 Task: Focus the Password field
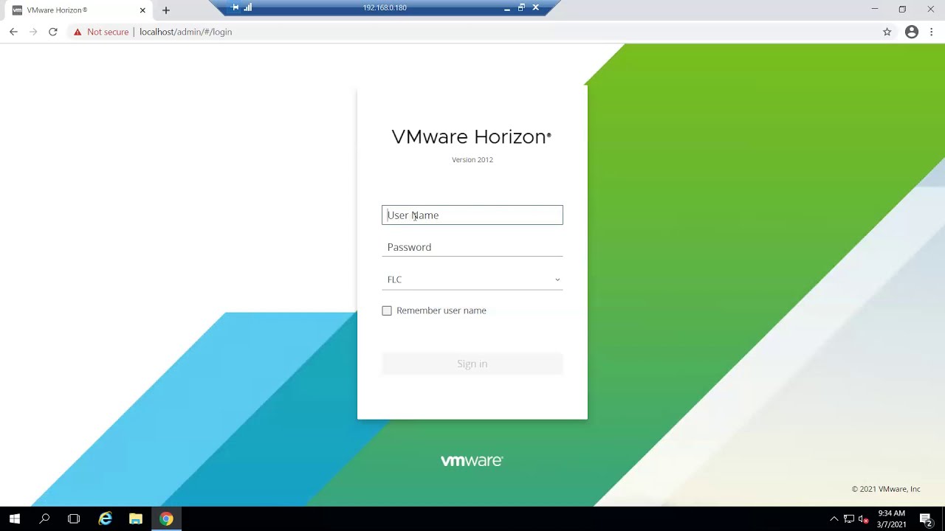click(472, 247)
